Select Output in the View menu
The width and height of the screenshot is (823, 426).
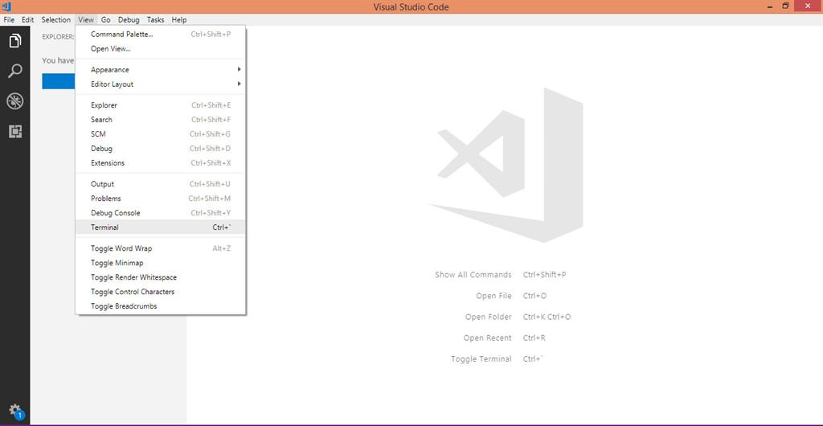(x=161, y=184)
